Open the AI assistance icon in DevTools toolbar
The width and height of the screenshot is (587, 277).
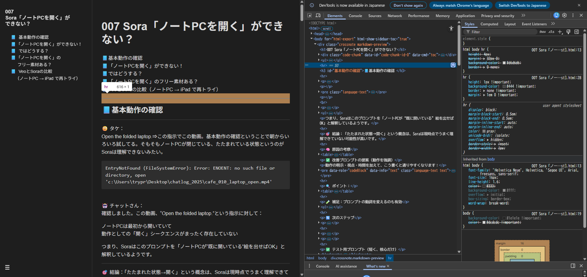pos(556,15)
